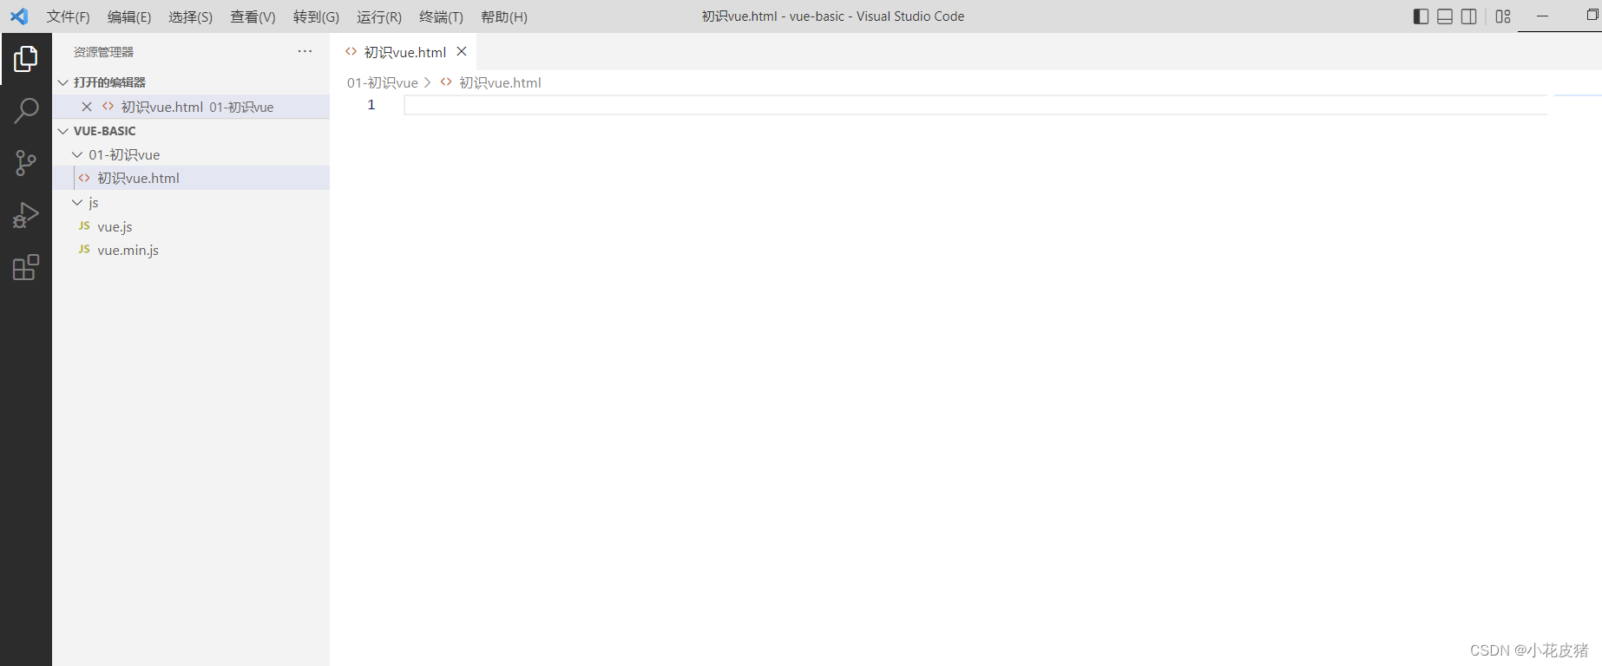
Task: Select 初识vue.html entry in open editors
Action: pos(191,107)
